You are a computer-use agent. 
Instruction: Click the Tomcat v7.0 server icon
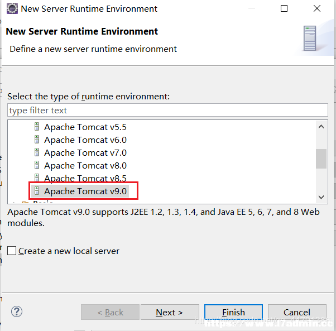point(37,152)
